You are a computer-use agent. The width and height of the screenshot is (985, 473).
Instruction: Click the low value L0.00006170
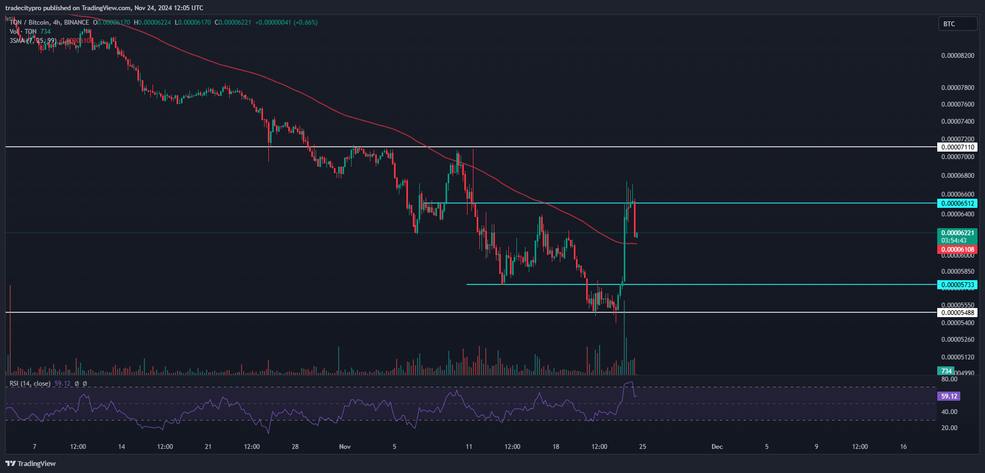click(x=193, y=22)
